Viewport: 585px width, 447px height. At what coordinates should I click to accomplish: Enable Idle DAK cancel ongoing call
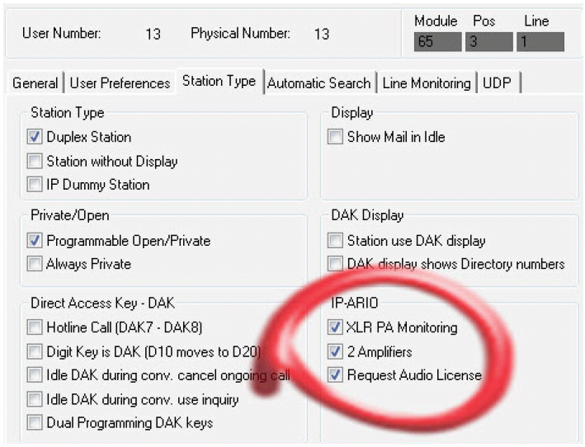pos(35,374)
